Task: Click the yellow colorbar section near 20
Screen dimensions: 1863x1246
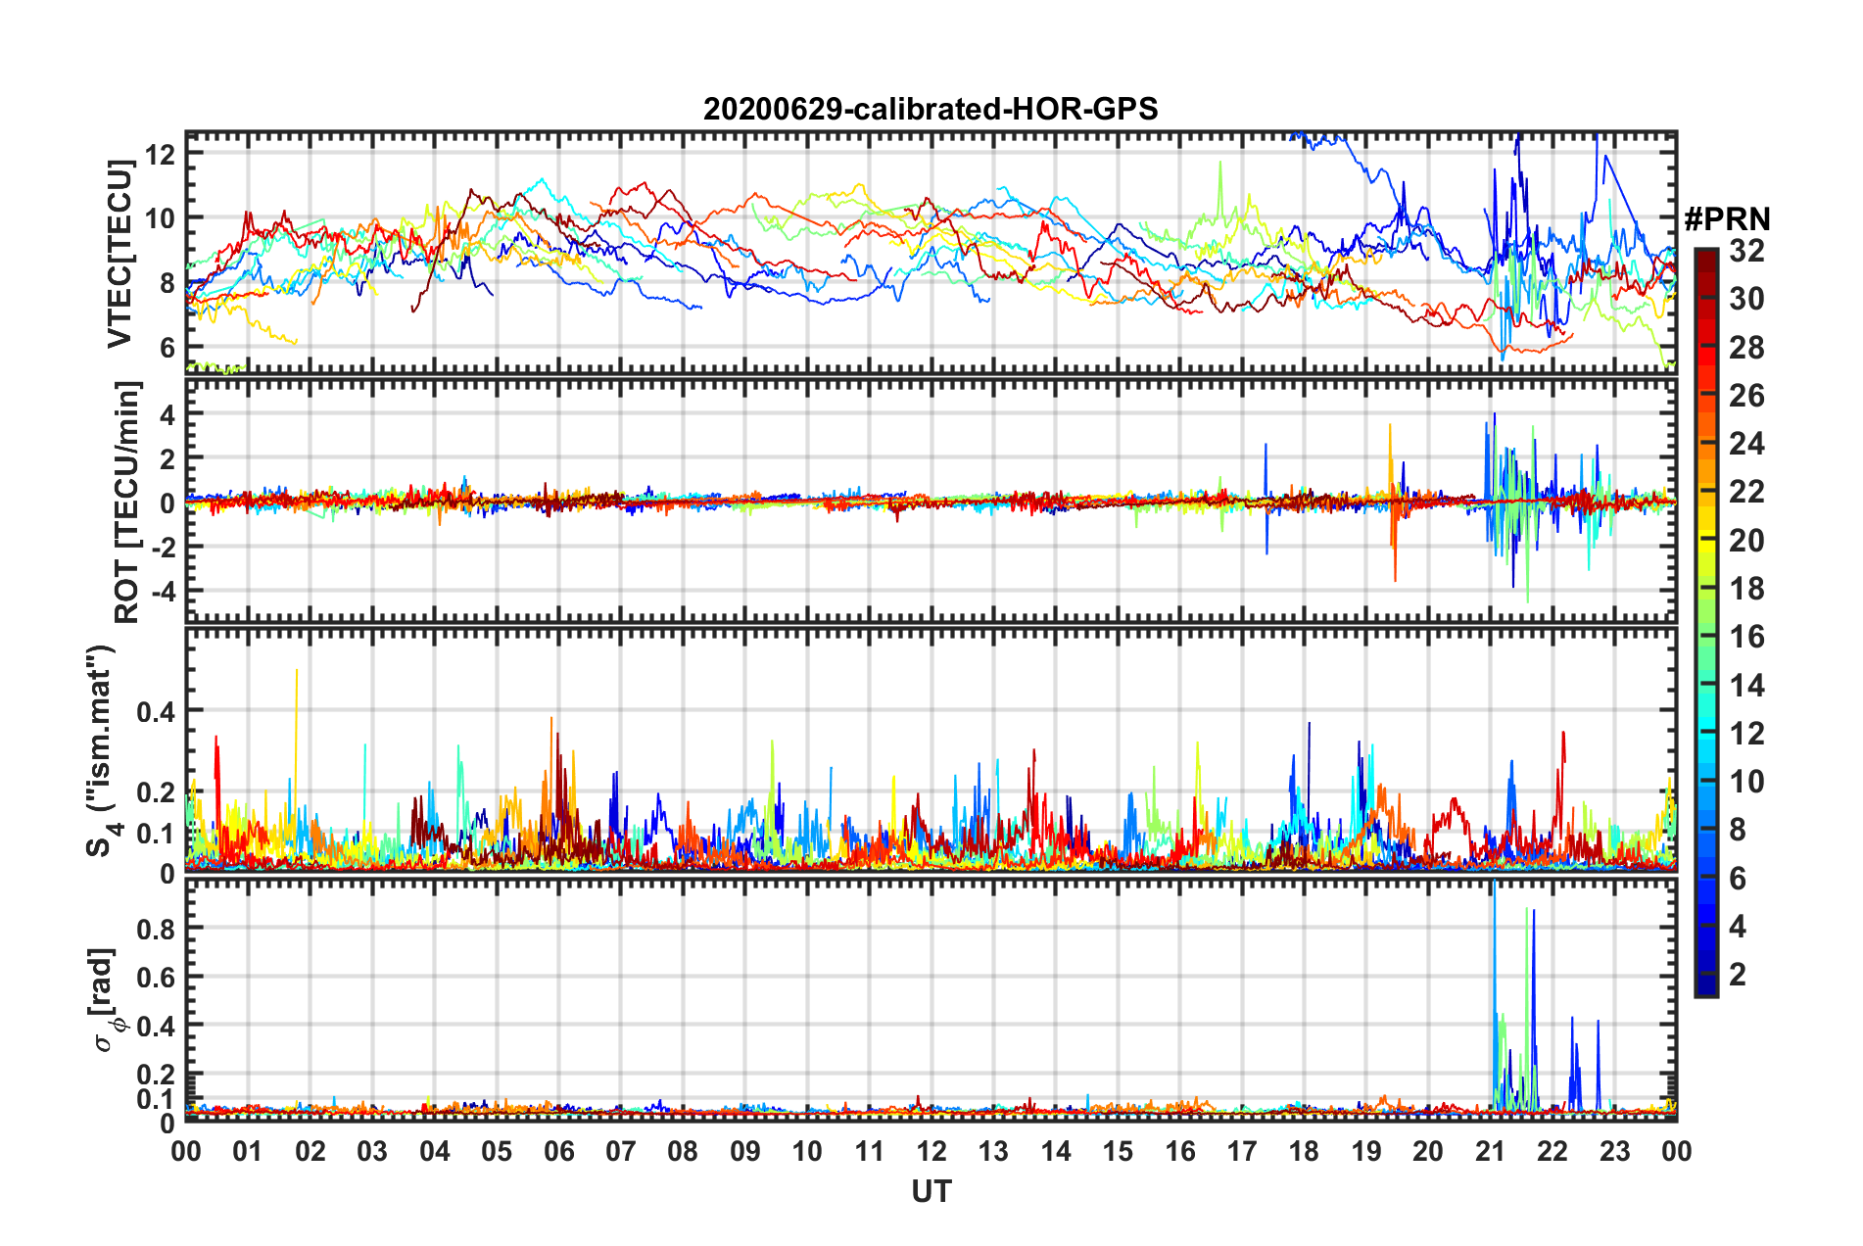Action: [1706, 541]
